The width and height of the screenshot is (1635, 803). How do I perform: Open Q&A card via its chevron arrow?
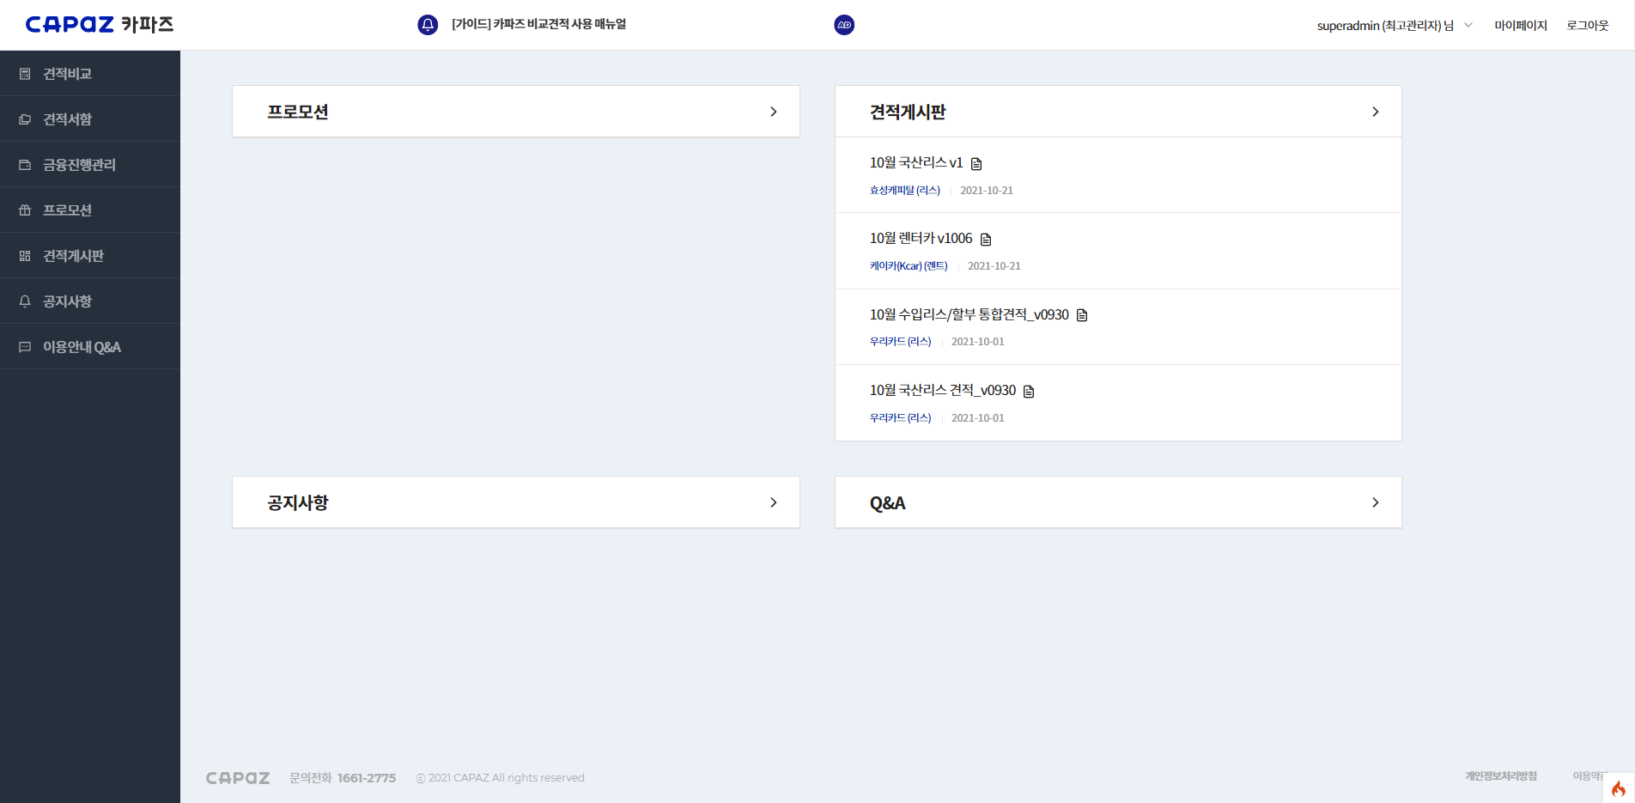click(1376, 502)
